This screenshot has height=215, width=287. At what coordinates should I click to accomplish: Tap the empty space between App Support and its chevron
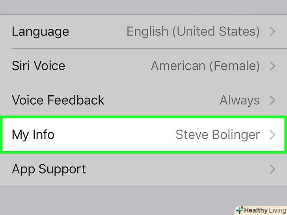(177, 169)
